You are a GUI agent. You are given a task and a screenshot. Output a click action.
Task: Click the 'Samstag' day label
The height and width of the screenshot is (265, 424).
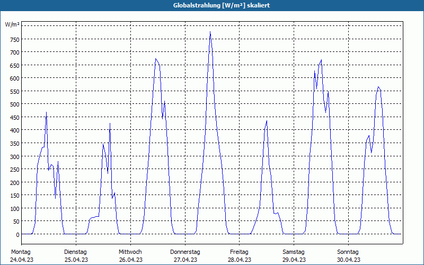(x=294, y=252)
